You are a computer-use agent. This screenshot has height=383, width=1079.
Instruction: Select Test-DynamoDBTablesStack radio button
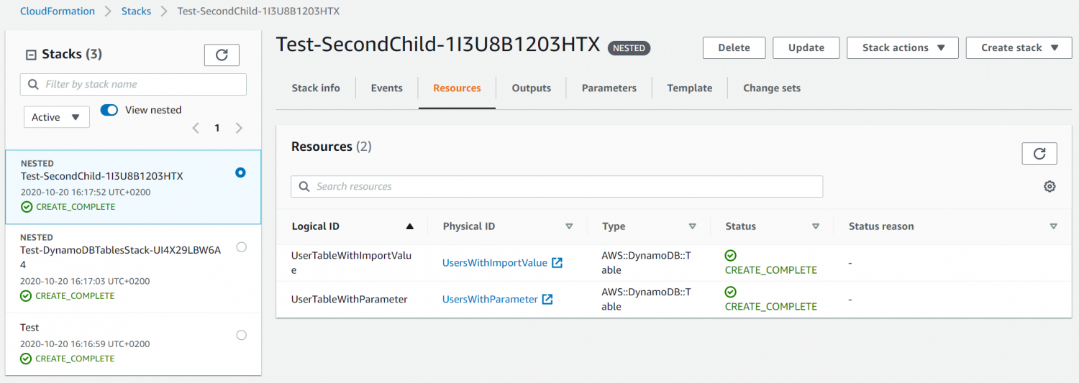pos(241,247)
